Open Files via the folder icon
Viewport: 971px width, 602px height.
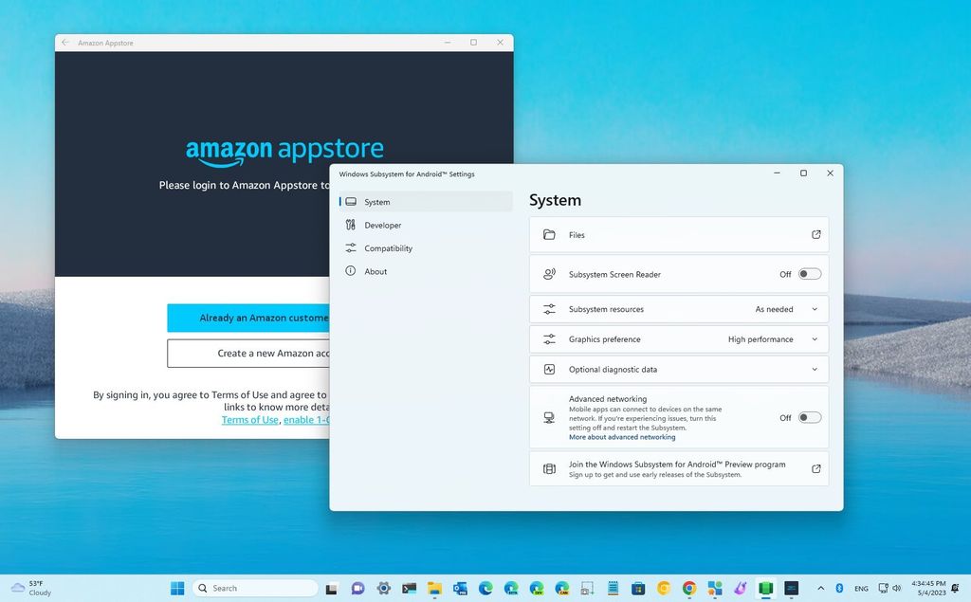coord(549,234)
